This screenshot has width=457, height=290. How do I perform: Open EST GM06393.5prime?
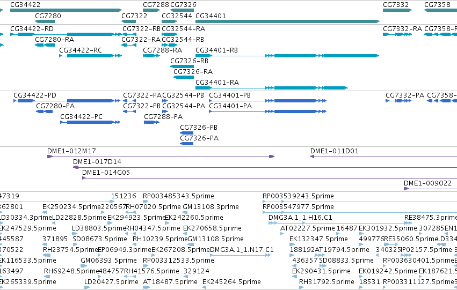click(x=84, y=266)
